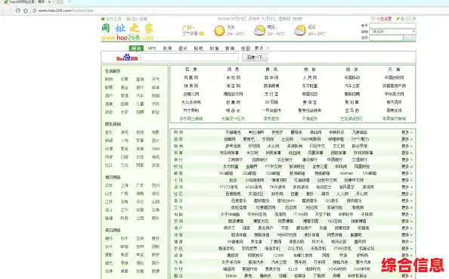This screenshot has height=279, width=449.
Task: Open the 天涯社区 link in 社区 row
Action: pyautogui.click(x=255, y=194)
